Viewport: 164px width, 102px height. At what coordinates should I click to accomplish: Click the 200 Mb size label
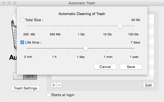[29, 34]
